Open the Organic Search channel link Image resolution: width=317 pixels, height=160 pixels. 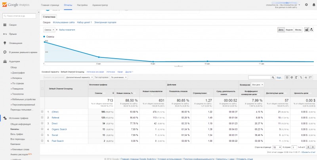(59, 129)
